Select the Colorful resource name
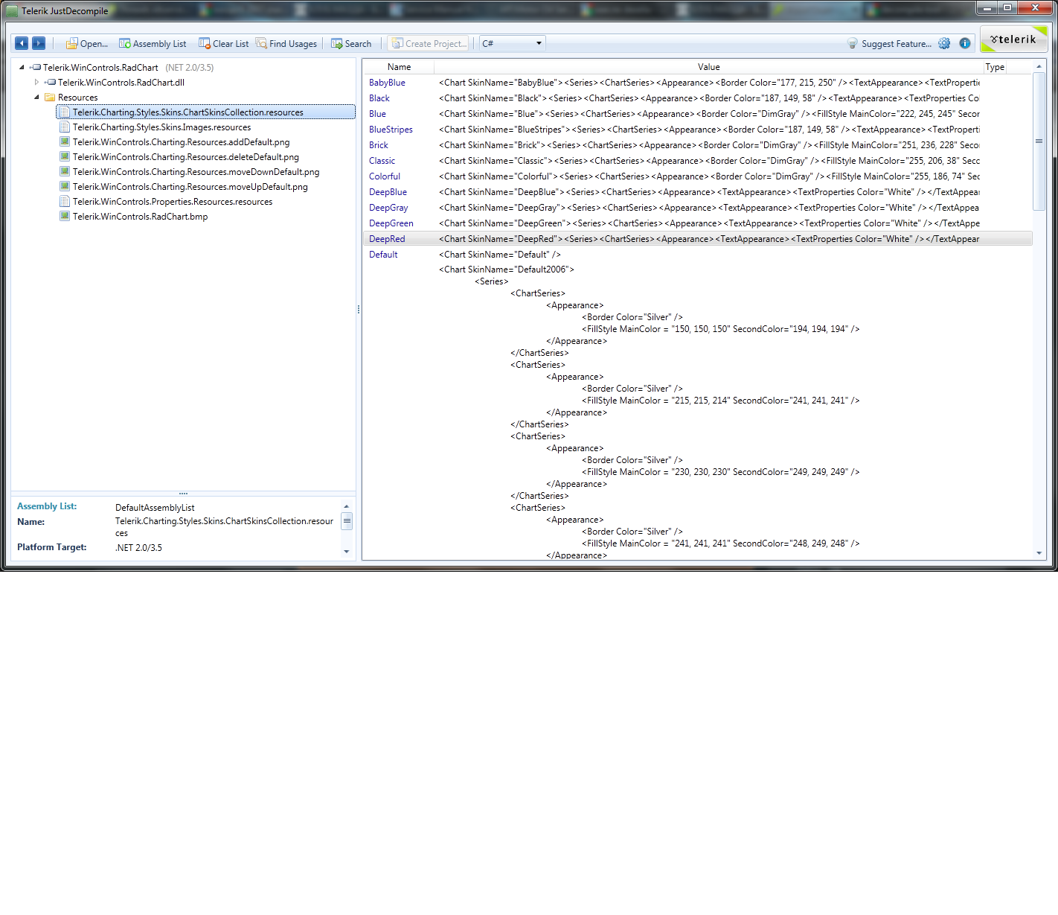The width and height of the screenshot is (1058, 915). (384, 176)
